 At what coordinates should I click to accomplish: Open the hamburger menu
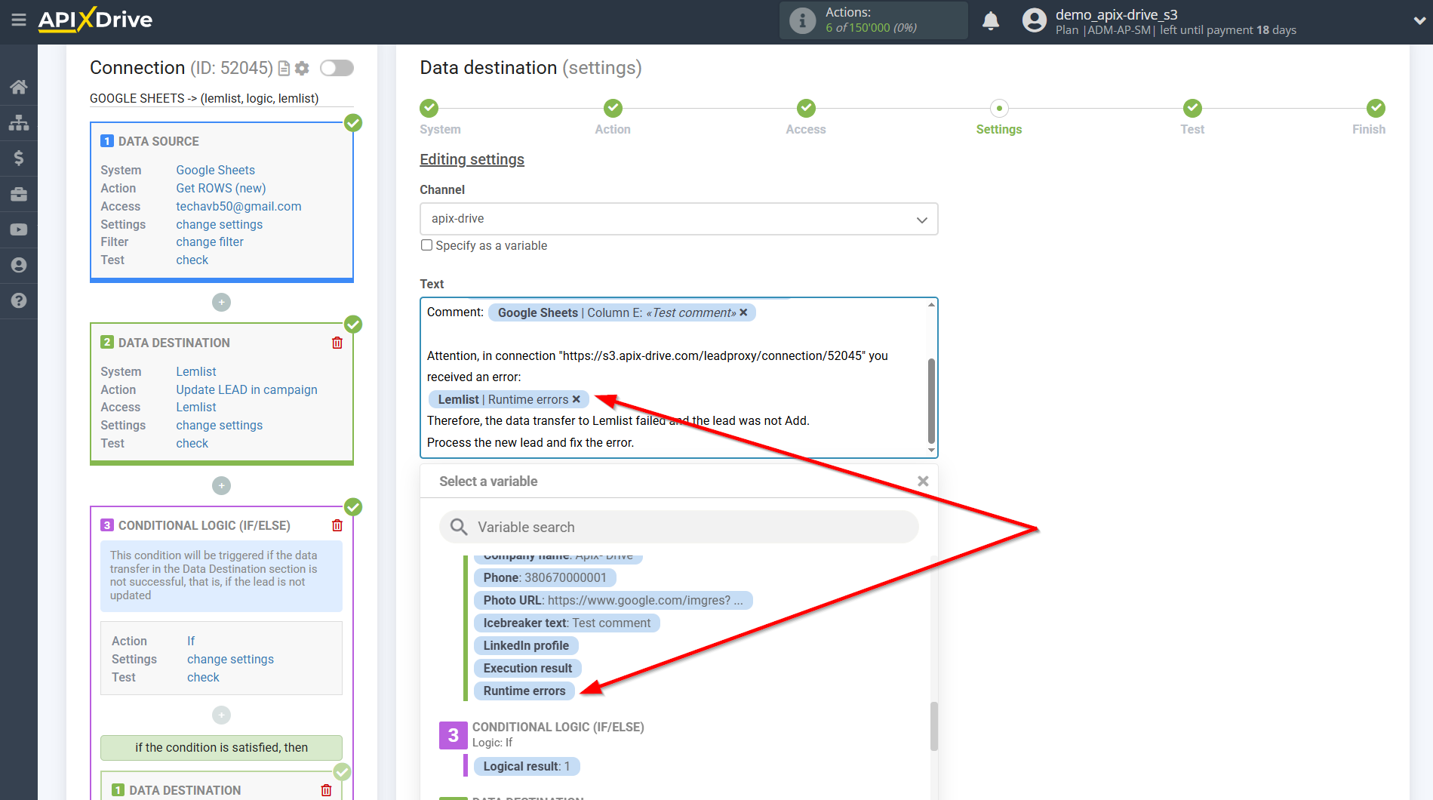(19, 20)
